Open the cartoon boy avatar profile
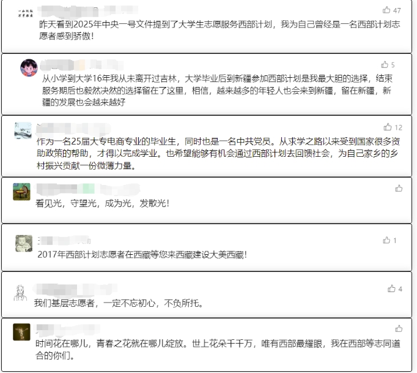417x373 pixels. click(x=29, y=67)
